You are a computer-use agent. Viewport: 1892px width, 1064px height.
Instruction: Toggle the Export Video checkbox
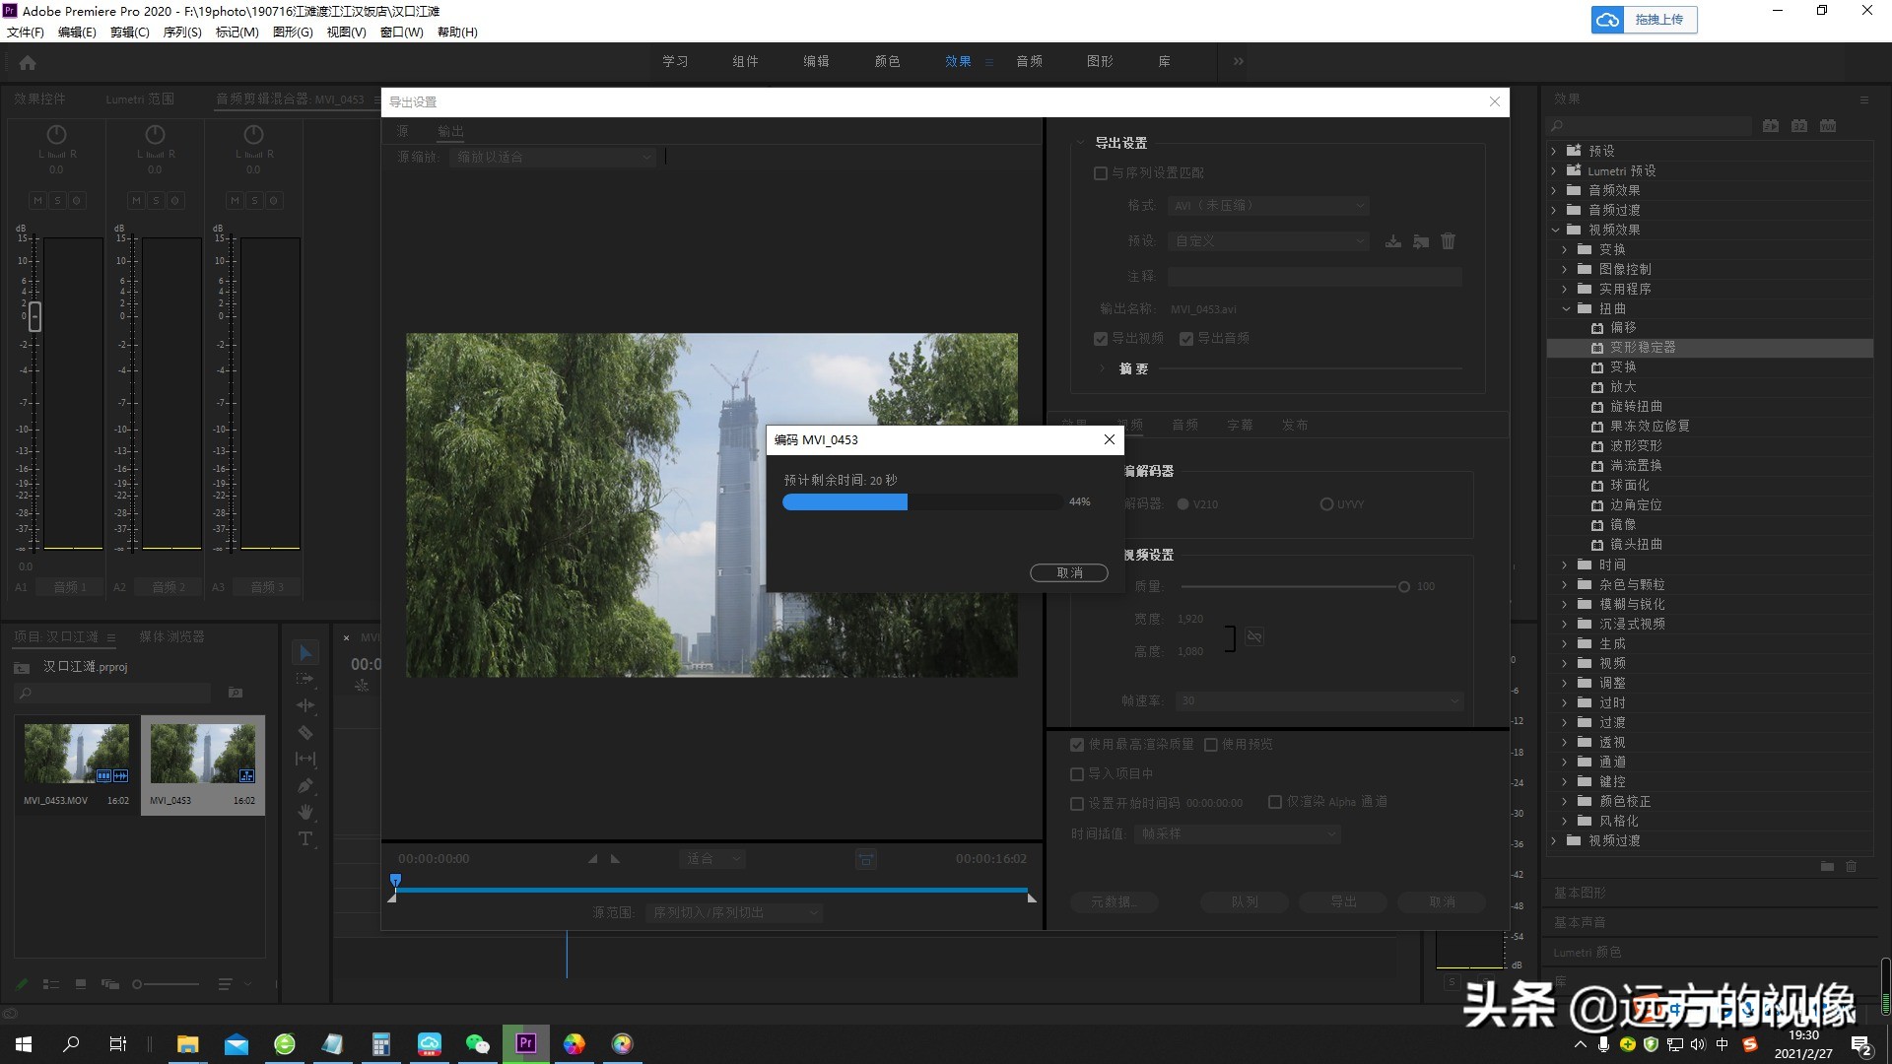pos(1101,339)
